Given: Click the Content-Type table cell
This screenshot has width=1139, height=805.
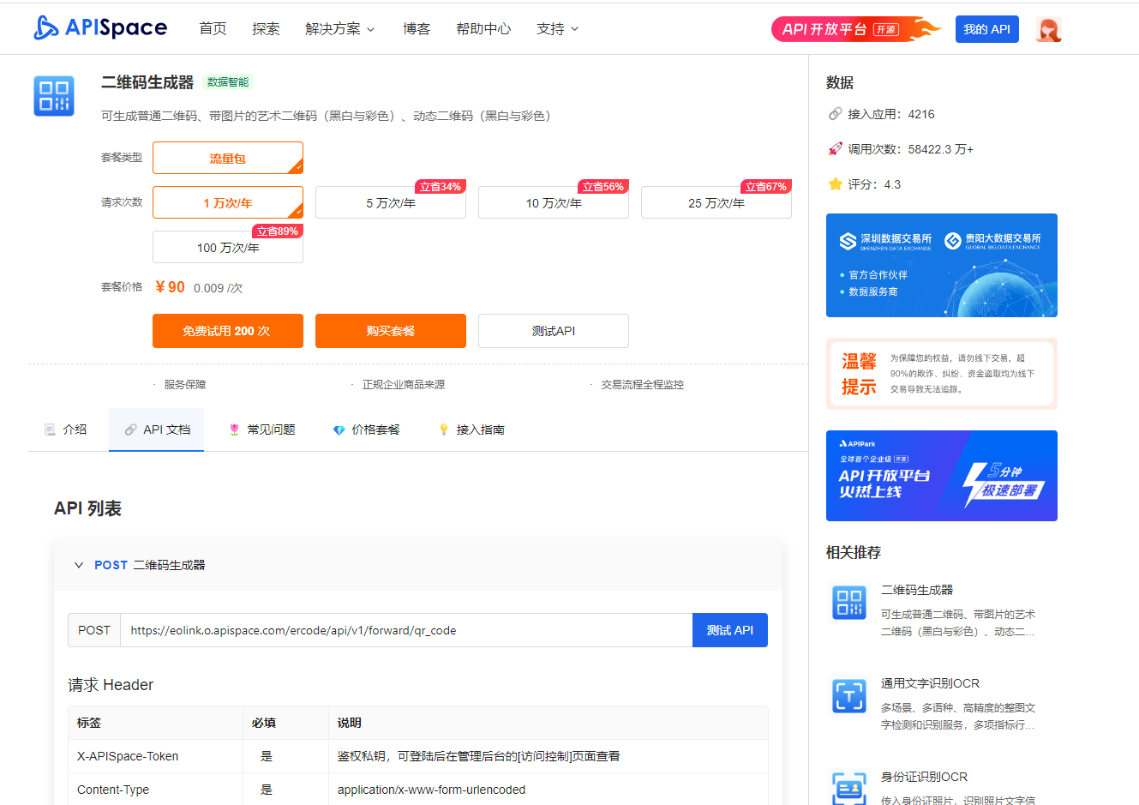Looking at the screenshot, I should [155, 790].
